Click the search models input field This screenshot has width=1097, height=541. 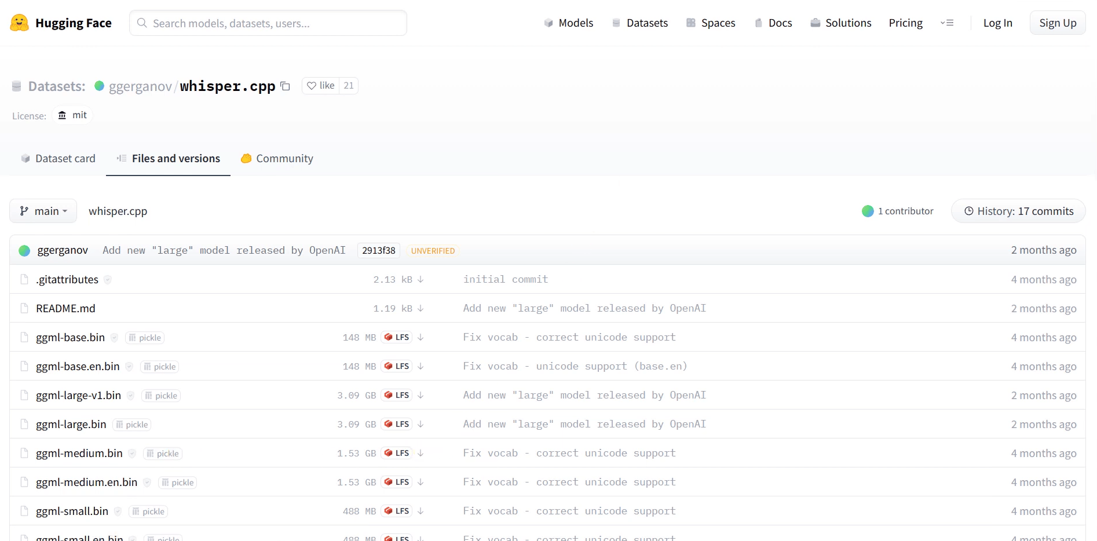click(268, 23)
